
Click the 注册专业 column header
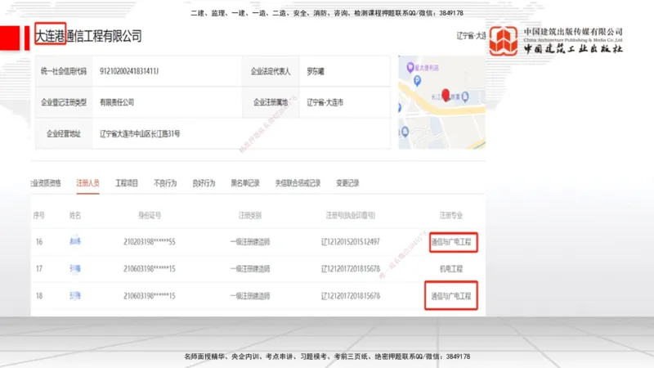tap(451, 215)
